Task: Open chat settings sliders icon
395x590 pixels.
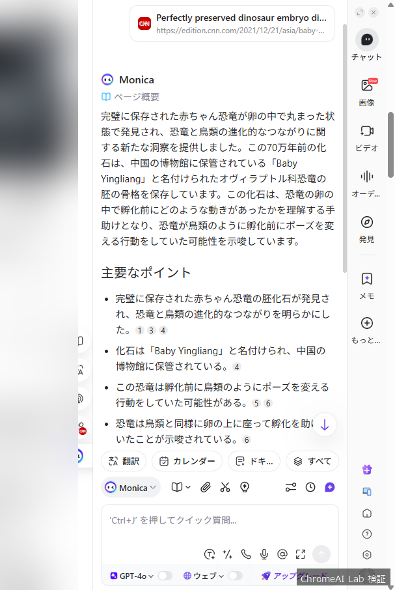Action: coord(291,487)
